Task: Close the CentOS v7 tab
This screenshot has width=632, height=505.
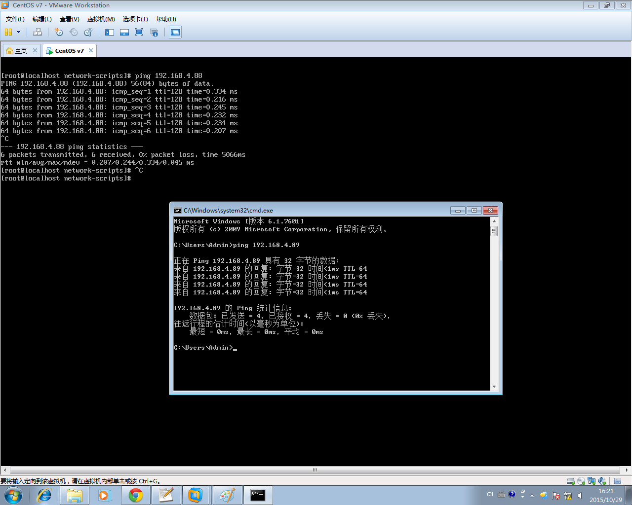Action: pyautogui.click(x=91, y=50)
